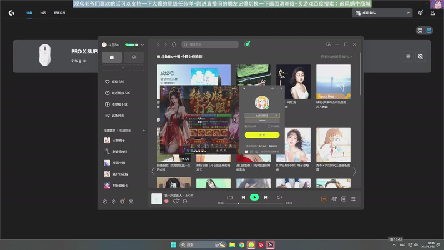This screenshot has height=250, width=444.
Task: Open G HUB settings gear
Action: [x=421, y=13]
